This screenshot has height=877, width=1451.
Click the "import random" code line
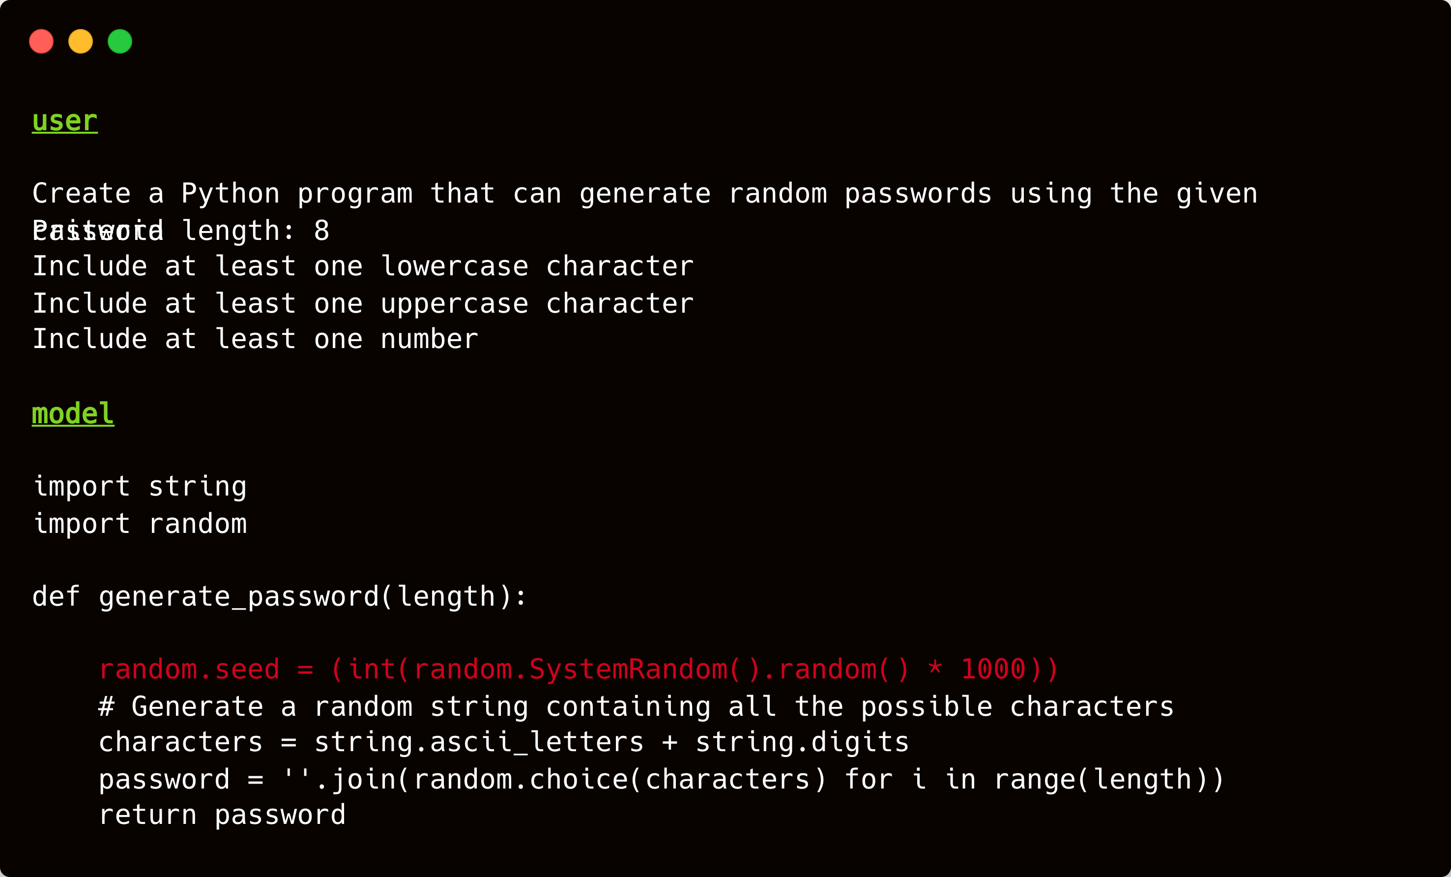(140, 524)
